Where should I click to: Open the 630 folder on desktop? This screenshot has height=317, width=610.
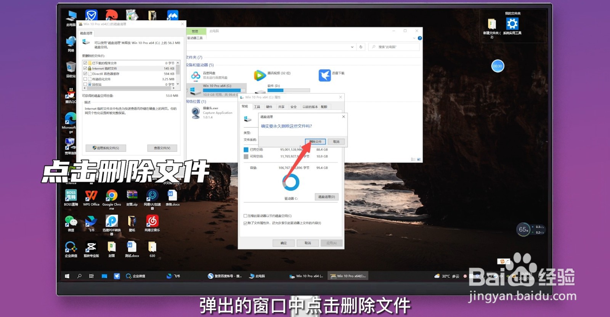(x=152, y=250)
